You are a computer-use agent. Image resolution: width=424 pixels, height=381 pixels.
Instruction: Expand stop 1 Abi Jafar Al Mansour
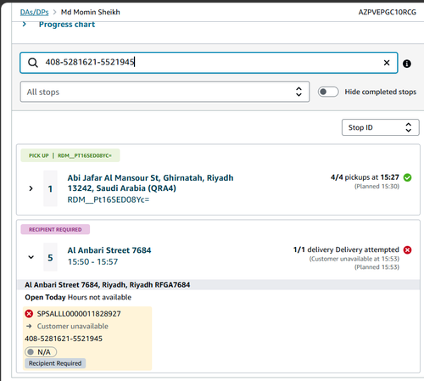tap(31, 188)
